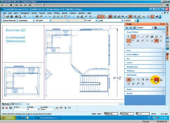
Task: Open Print Preview from the toolbar
Action: click(20, 17)
